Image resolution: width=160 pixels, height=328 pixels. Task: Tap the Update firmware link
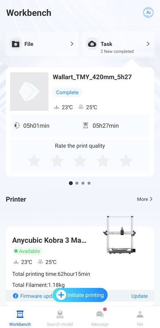(139, 296)
